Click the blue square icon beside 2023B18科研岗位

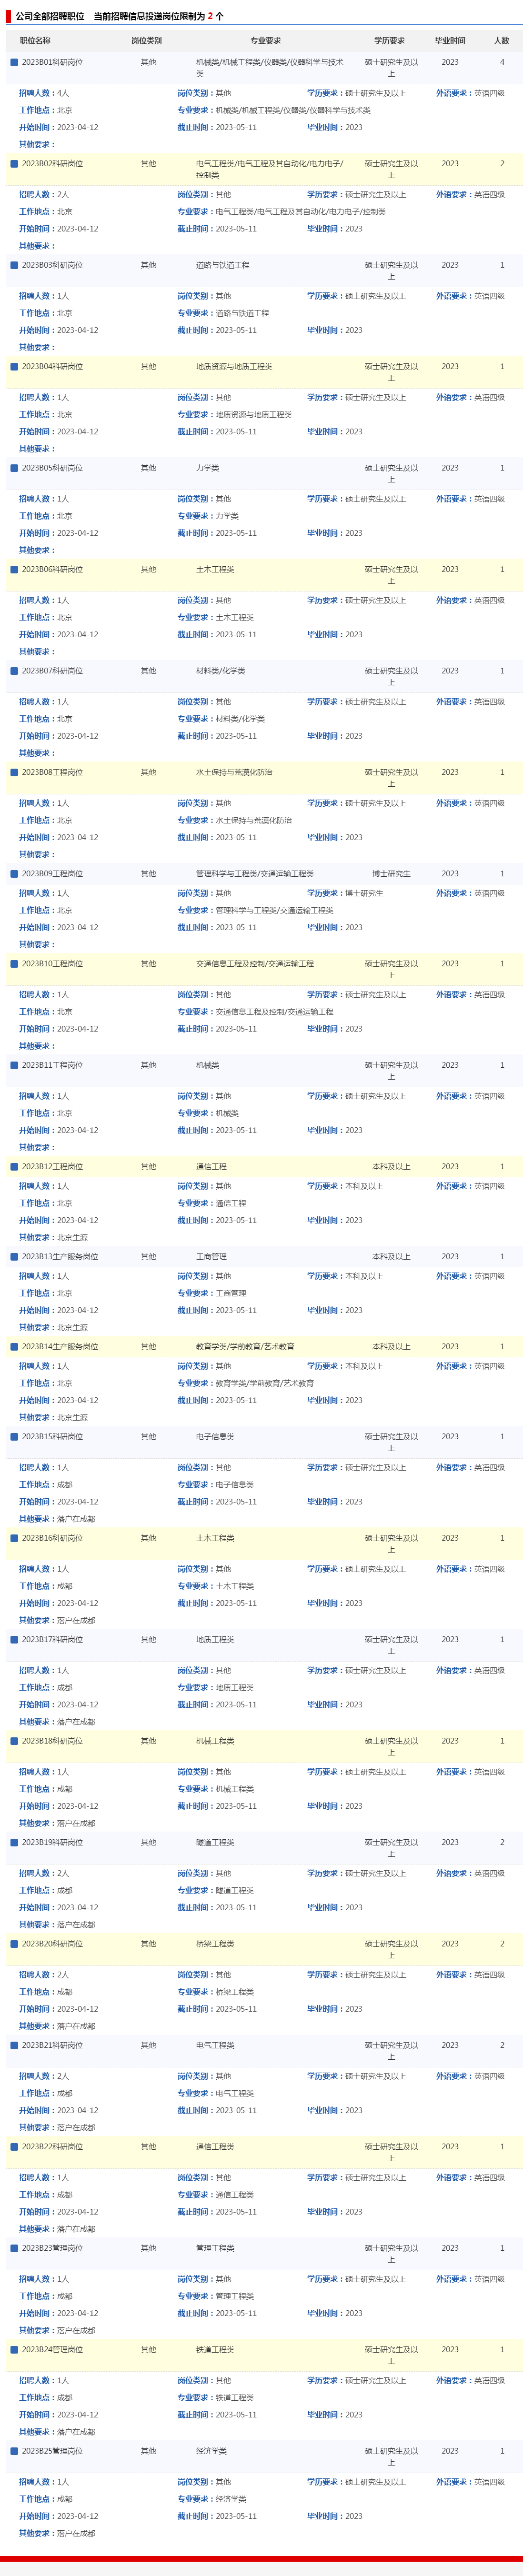pyautogui.click(x=14, y=1741)
